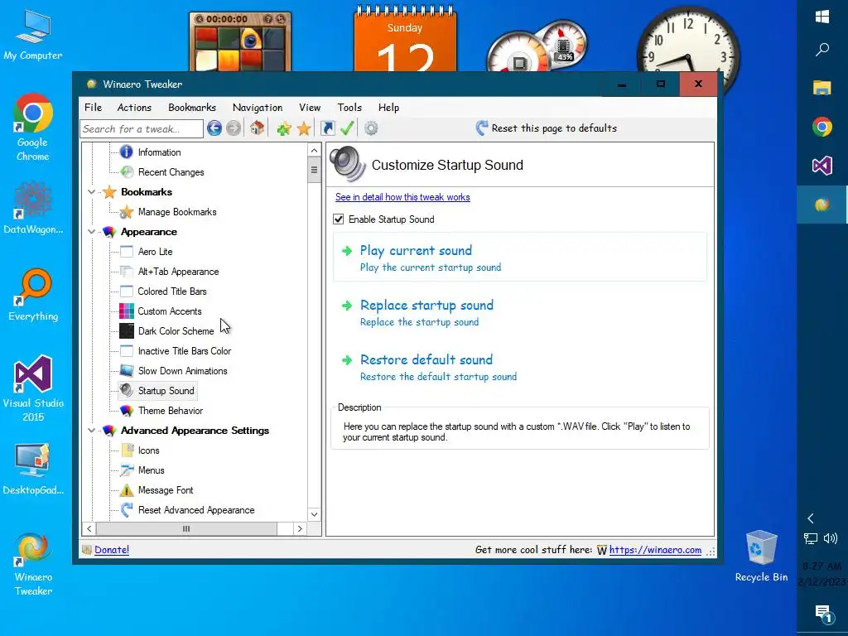
Task: Select Custom Accents tree item
Action: coord(169,311)
